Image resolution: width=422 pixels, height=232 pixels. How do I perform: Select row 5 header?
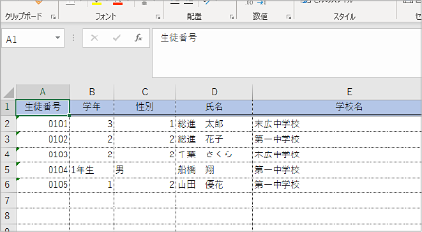(8, 170)
